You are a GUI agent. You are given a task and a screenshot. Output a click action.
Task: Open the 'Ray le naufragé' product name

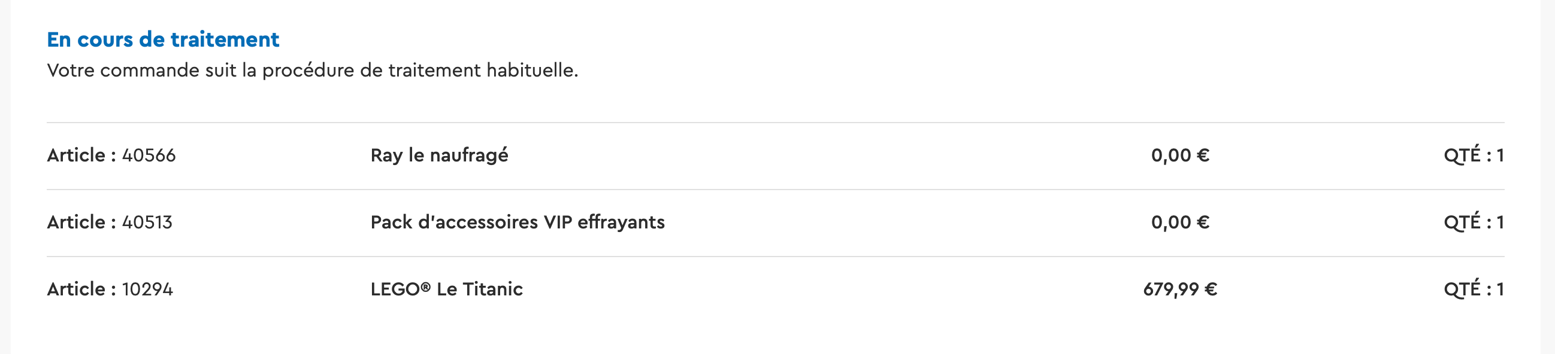click(439, 155)
